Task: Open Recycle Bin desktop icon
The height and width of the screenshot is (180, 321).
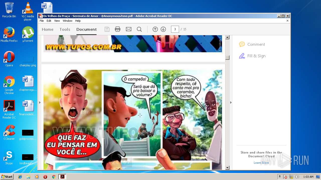Action: pyautogui.click(x=9, y=10)
